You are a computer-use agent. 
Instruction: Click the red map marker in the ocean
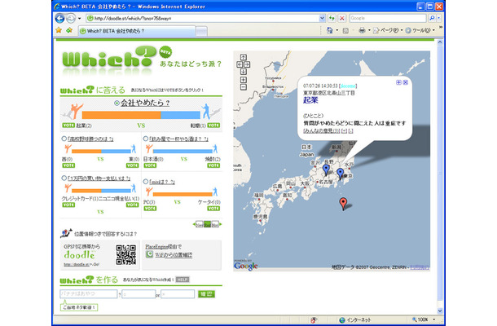pyautogui.click(x=343, y=203)
